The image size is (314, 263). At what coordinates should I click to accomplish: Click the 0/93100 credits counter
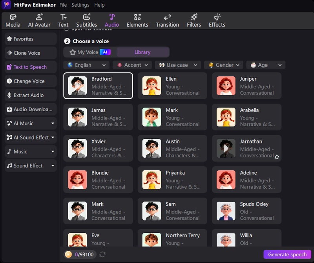coord(84,254)
